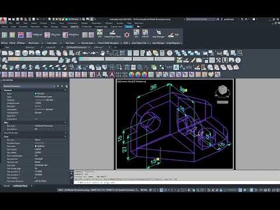Viewport: 280px width, 210px height.
Task: Click the Zoom magnifier toolbar icon
Action: 240,52
